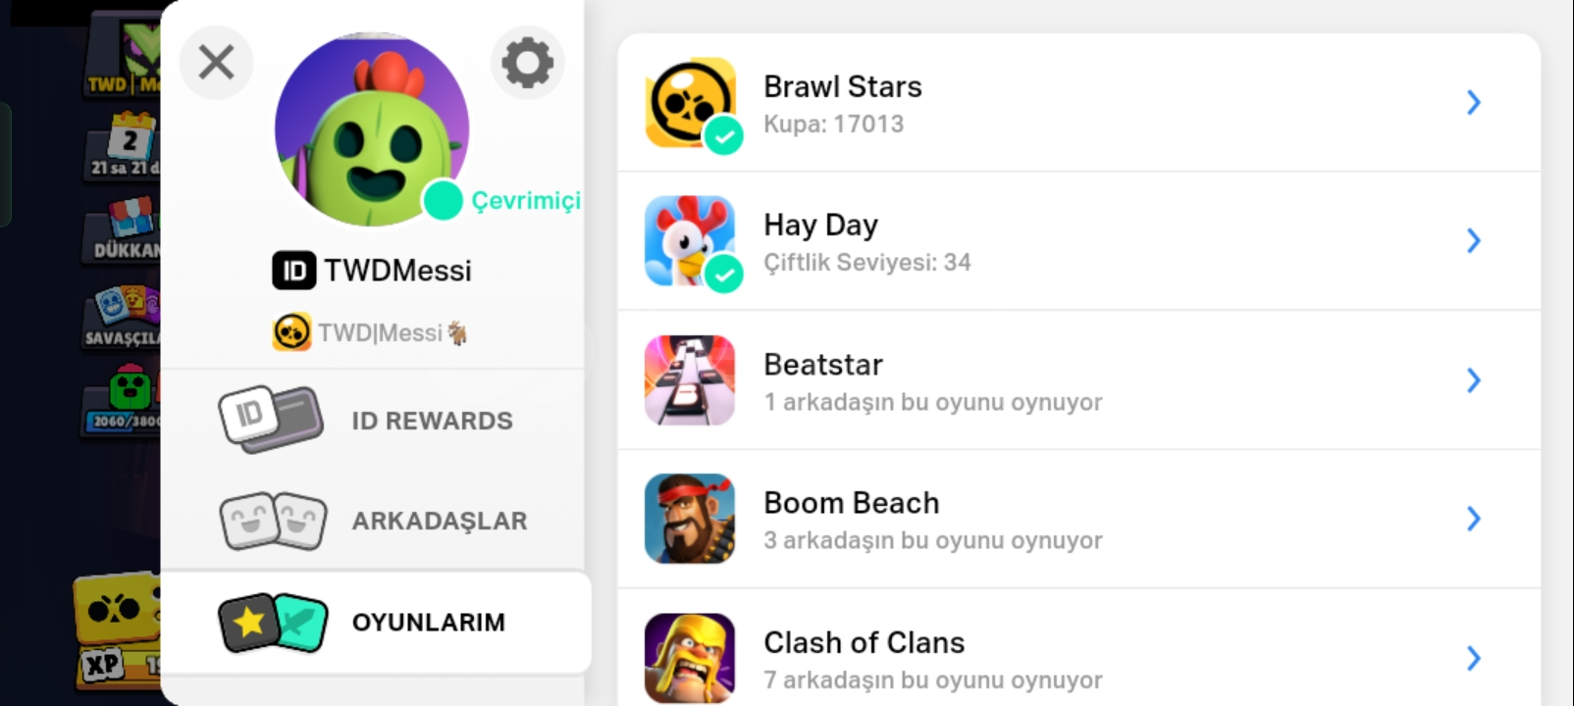Tap the Hay Day rooster icon
The image size is (1574, 706).
[690, 241]
